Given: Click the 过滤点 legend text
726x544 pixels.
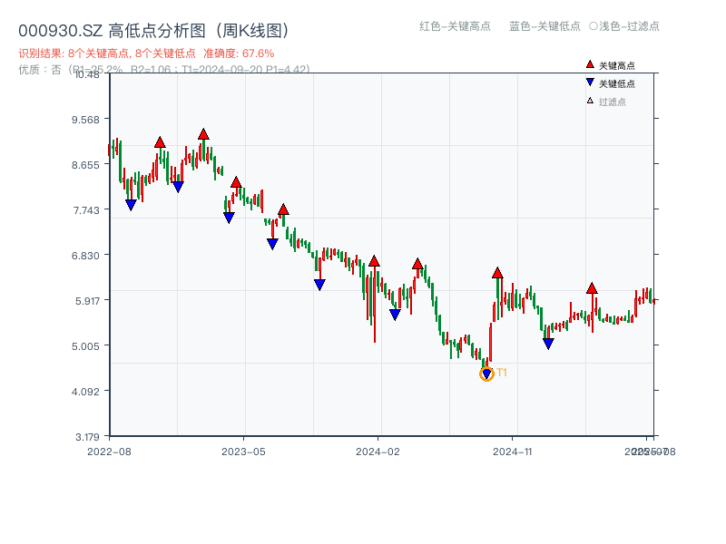Looking at the screenshot, I should click(x=613, y=102).
